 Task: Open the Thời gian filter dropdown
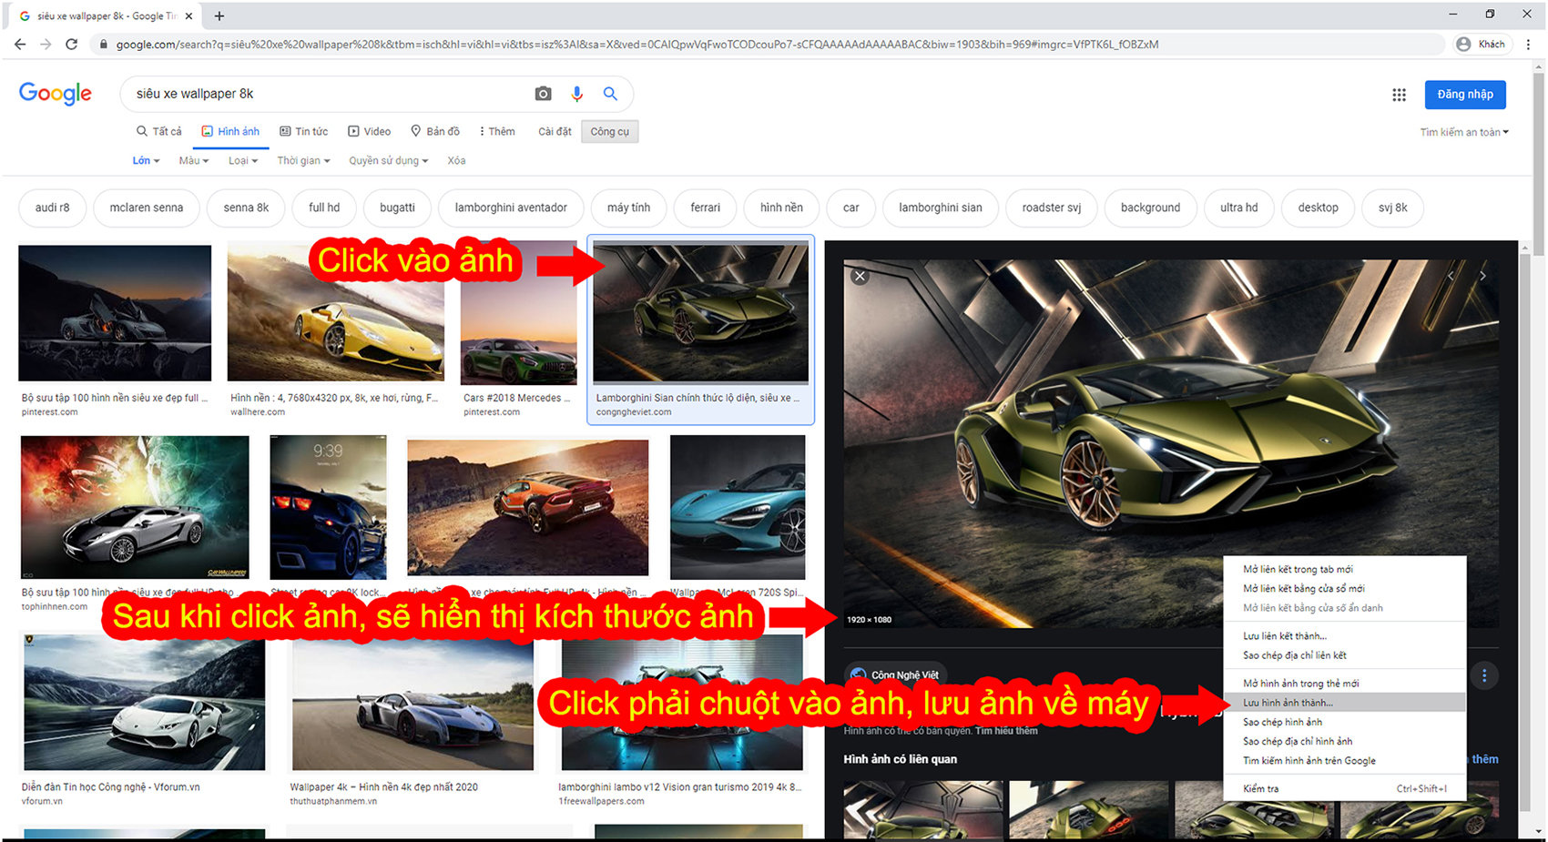(303, 160)
